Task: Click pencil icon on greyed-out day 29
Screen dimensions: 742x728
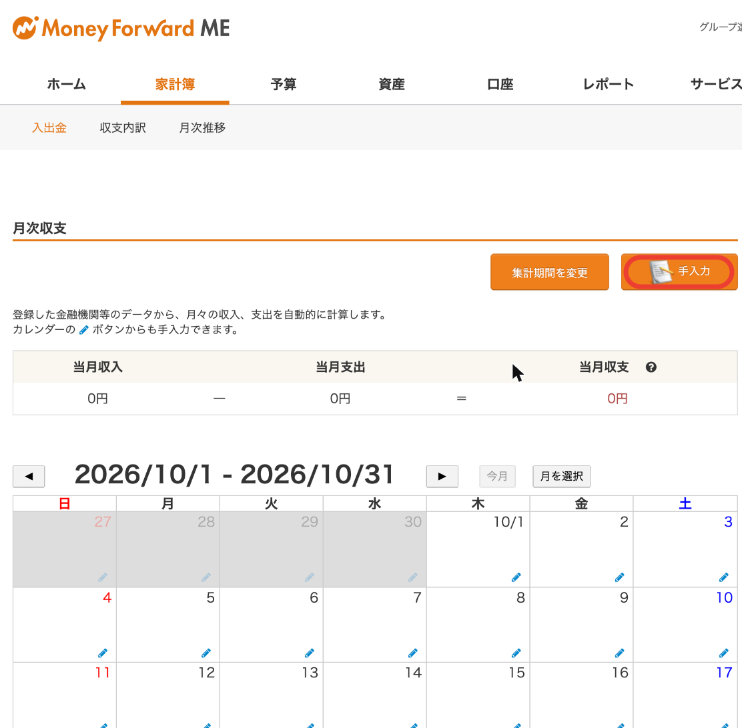Action: 310,577
